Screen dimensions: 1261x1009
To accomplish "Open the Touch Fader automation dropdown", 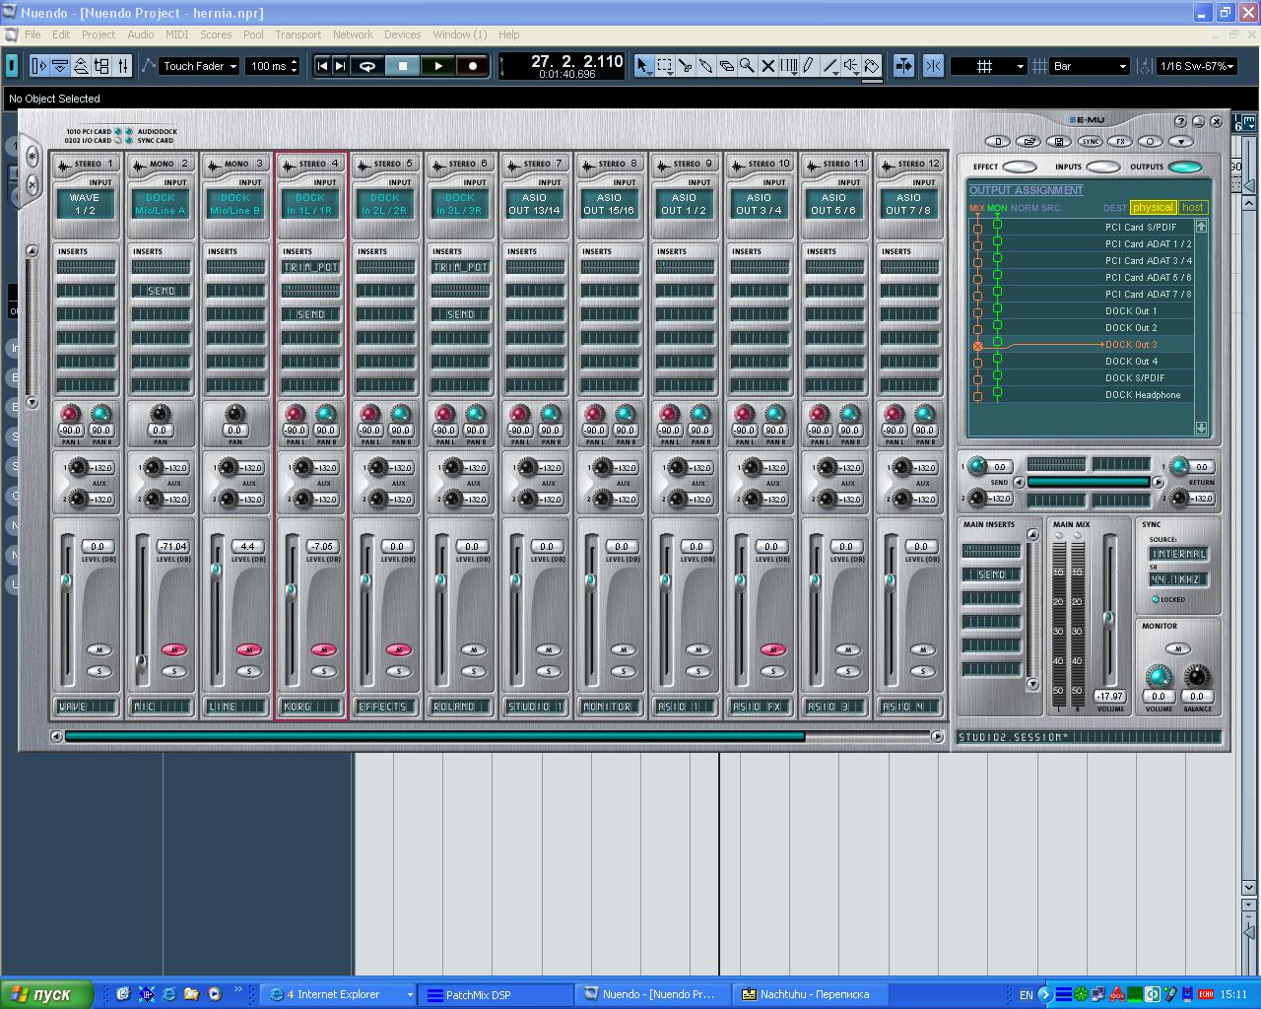I will tap(200, 66).
